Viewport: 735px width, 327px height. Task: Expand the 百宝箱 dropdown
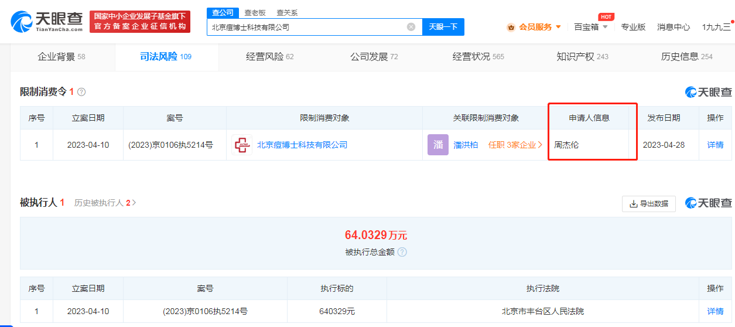pos(590,27)
